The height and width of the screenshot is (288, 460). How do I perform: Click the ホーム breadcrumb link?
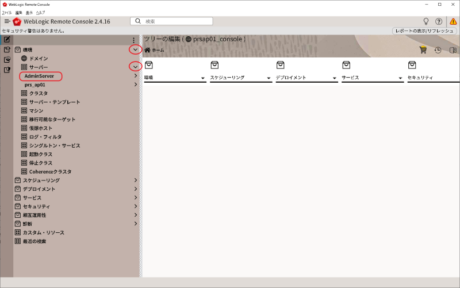(158, 50)
